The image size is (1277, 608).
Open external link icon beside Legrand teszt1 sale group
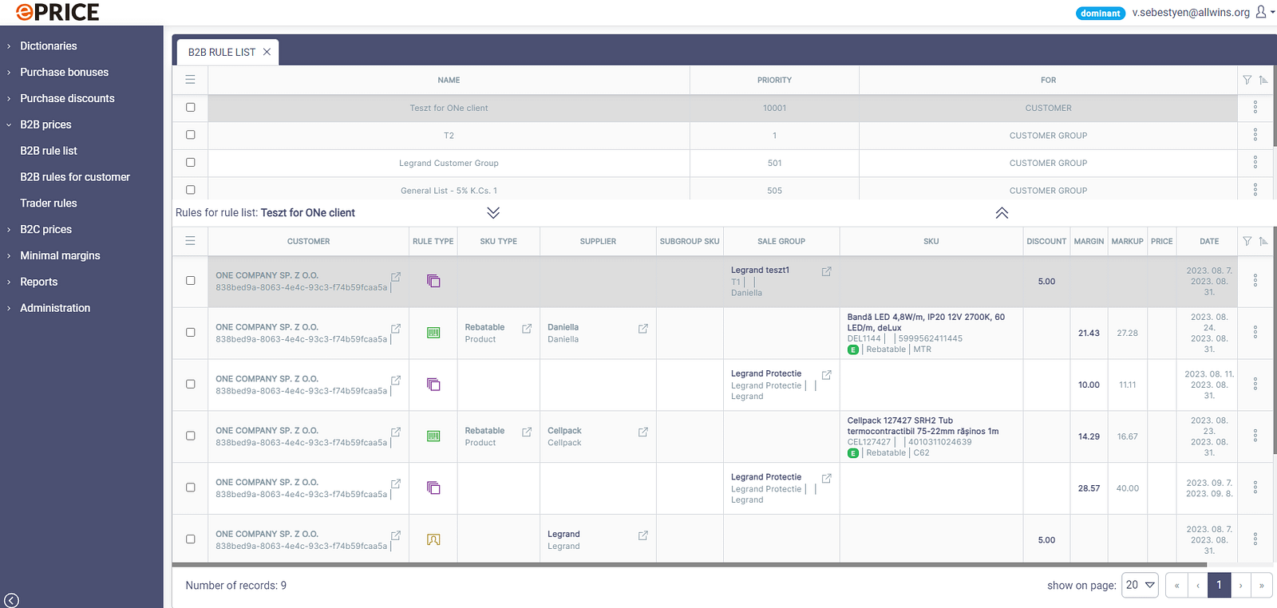(826, 271)
